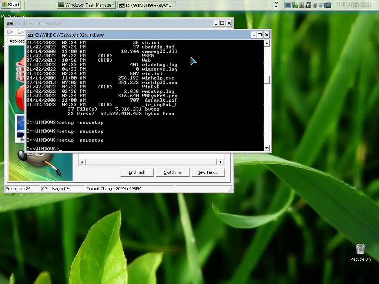Click the Task Manager list left scroll arrow
The width and height of the screenshot is (379, 284).
click(82, 162)
